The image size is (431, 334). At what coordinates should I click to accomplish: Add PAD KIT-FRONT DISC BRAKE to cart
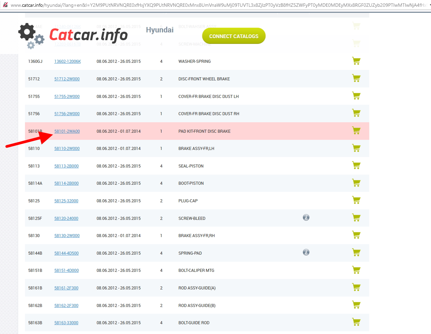[x=356, y=131]
